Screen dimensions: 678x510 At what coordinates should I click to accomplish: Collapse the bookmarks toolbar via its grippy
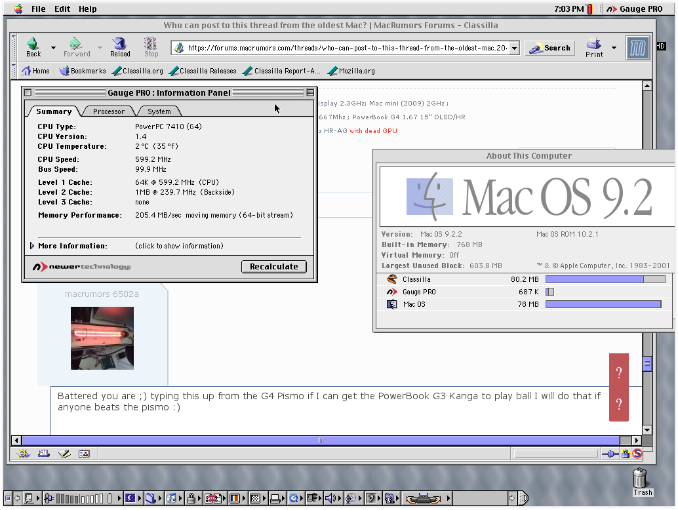[14, 71]
